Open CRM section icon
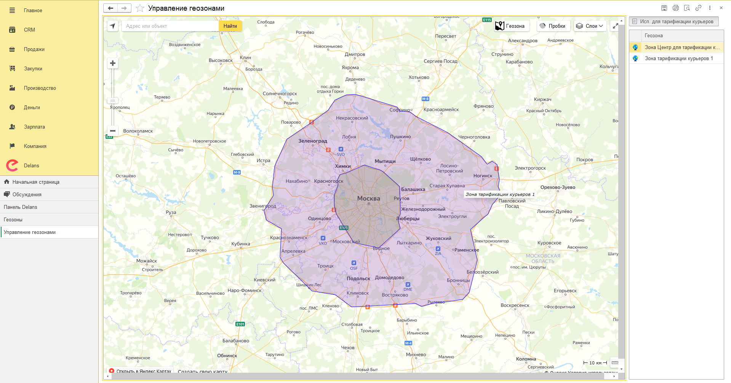Image resolution: width=731 pixels, height=383 pixels. point(12,30)
